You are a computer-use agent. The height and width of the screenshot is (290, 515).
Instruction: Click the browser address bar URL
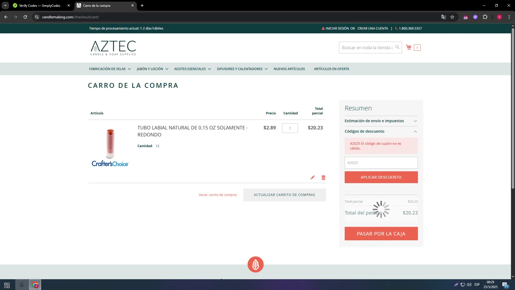70,17
